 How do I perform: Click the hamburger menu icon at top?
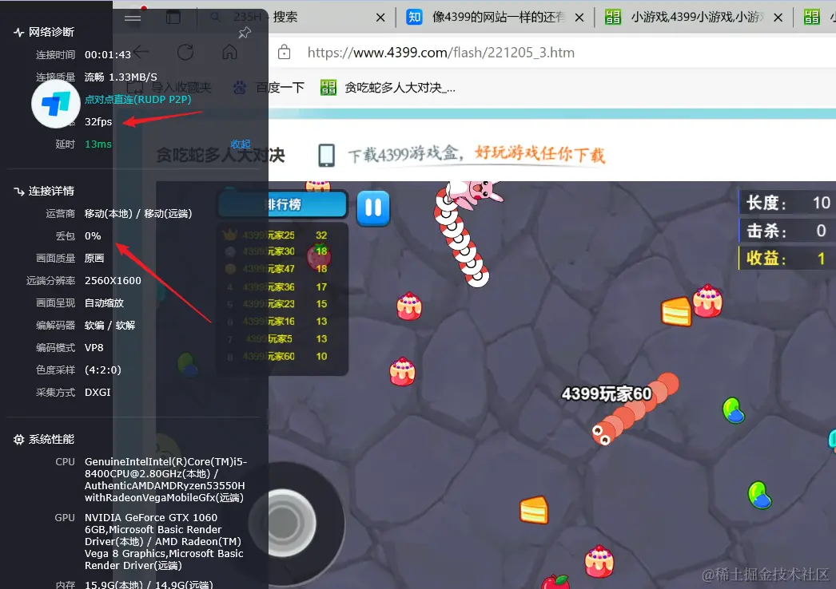133,18
